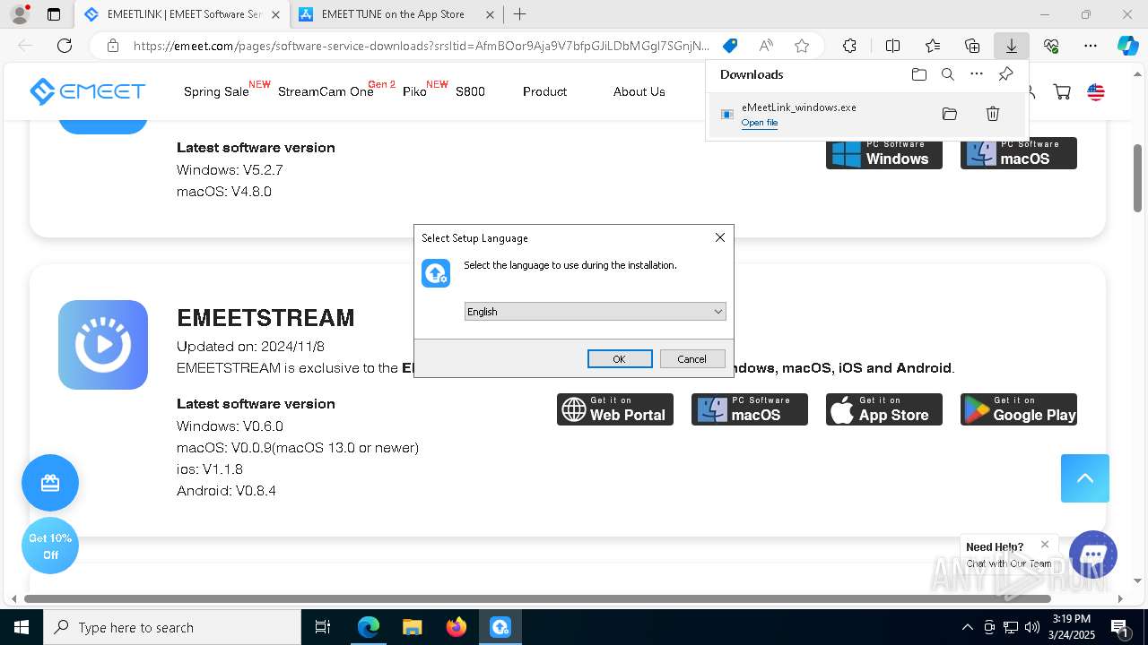Open the browser profile avatar
Image resolution: width=1148 pixels, height=645 pixels.
coord(20,14)
